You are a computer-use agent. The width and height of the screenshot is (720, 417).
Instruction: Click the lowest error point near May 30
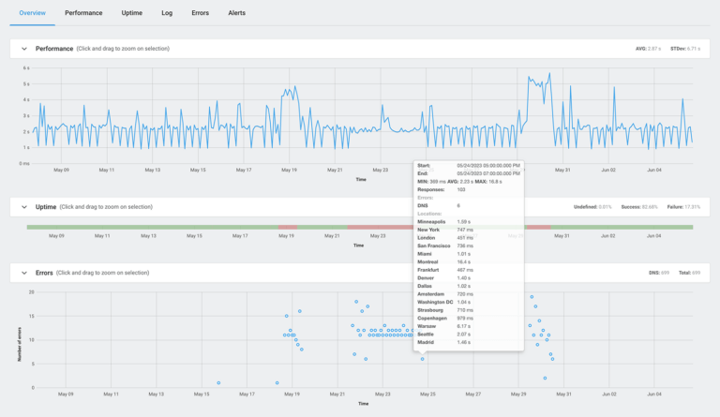pos(545,378)
